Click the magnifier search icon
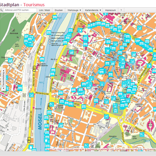Screen dimensions: 156x156 click(x=1, y=10)
